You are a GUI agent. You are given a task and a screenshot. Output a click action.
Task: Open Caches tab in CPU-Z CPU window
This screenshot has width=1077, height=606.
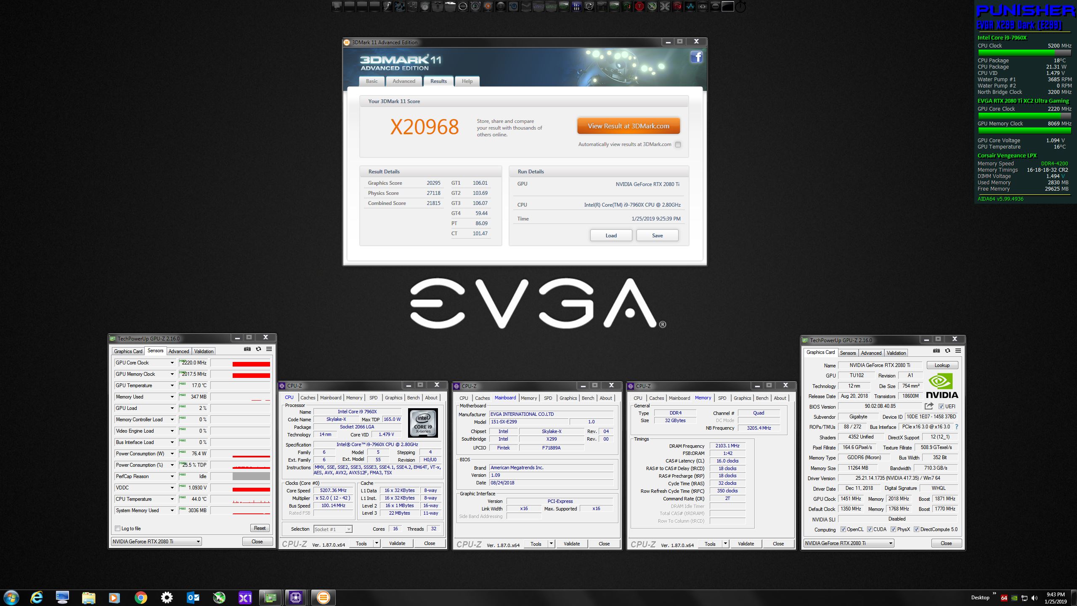point(308,398)
